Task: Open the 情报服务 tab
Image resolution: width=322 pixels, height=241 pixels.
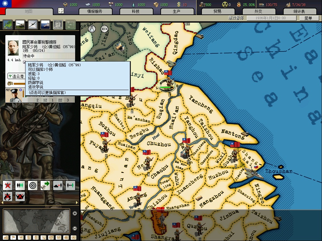Action: pyautogui.click(x=95, y=12)
